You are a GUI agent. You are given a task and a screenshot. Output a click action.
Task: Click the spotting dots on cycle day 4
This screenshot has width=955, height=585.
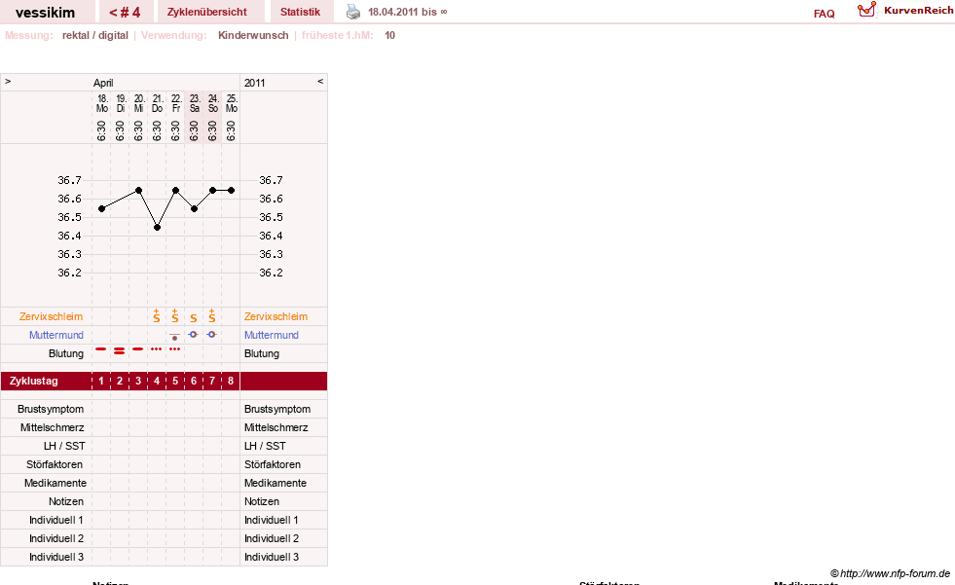pos(157,348)
